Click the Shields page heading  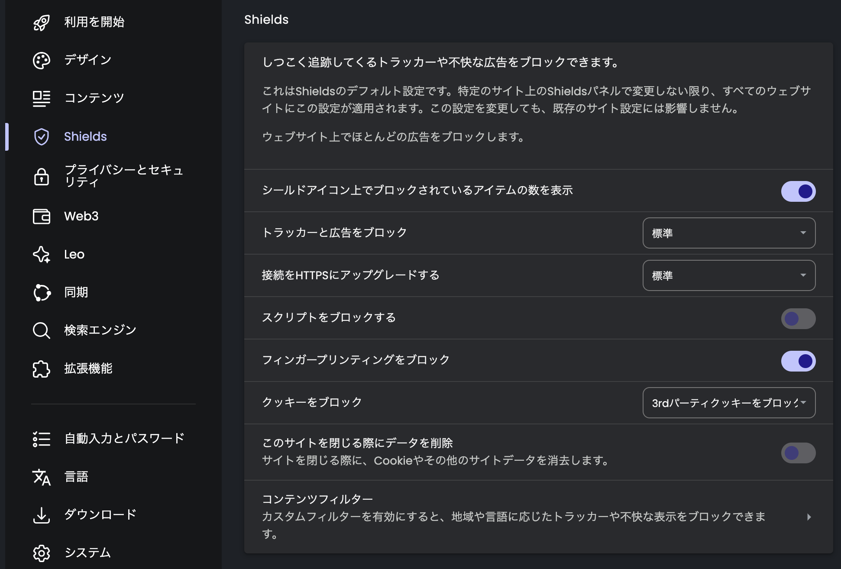[266, 19]
